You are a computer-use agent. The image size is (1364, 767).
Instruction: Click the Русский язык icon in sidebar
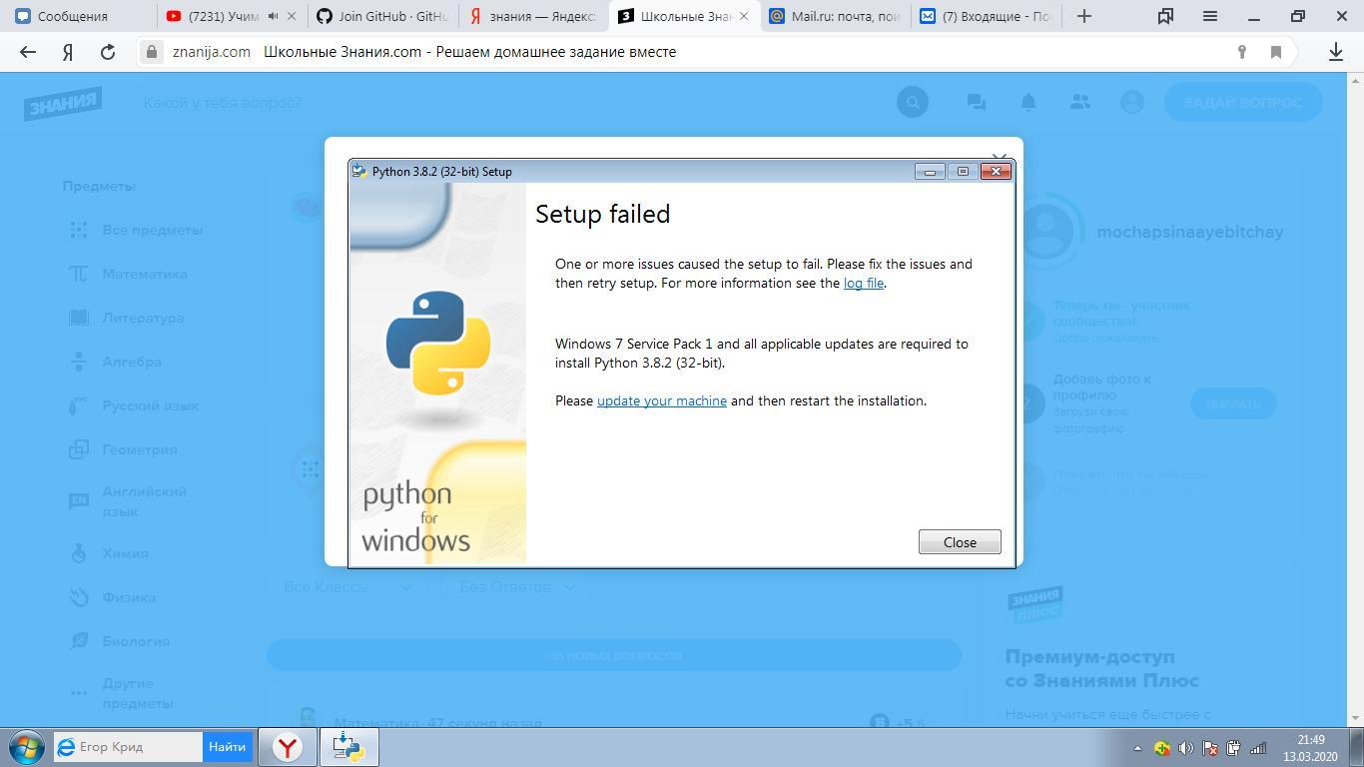(x=79, y=405)
